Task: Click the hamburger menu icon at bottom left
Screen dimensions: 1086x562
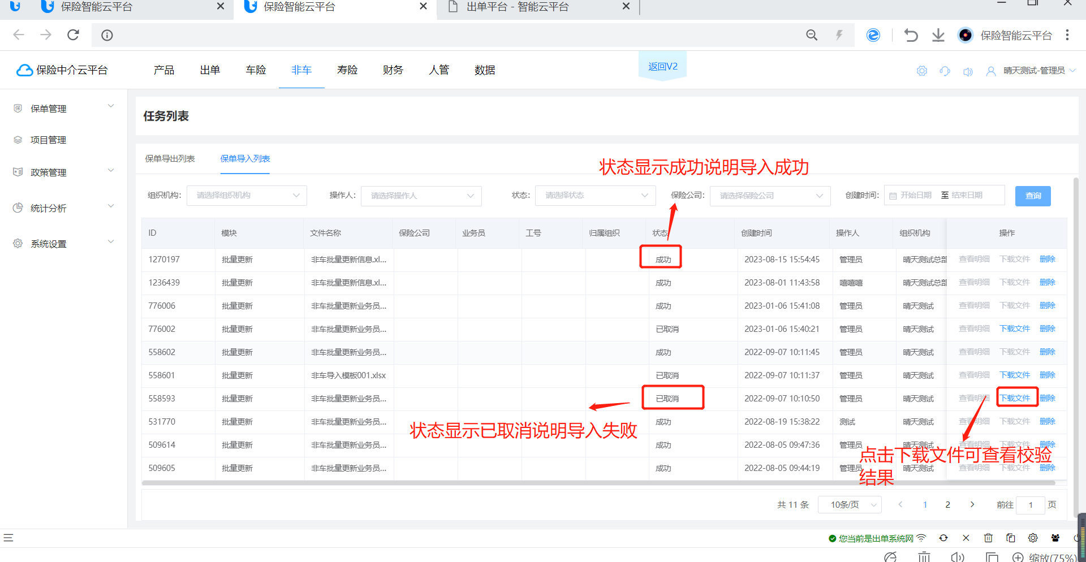Action: click(x=8, y=538)
